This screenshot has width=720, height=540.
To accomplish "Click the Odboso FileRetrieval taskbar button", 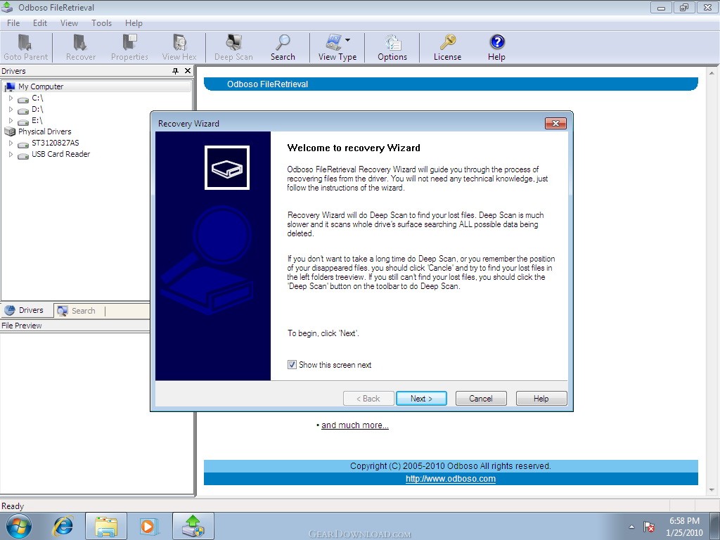I will (193, 526).
